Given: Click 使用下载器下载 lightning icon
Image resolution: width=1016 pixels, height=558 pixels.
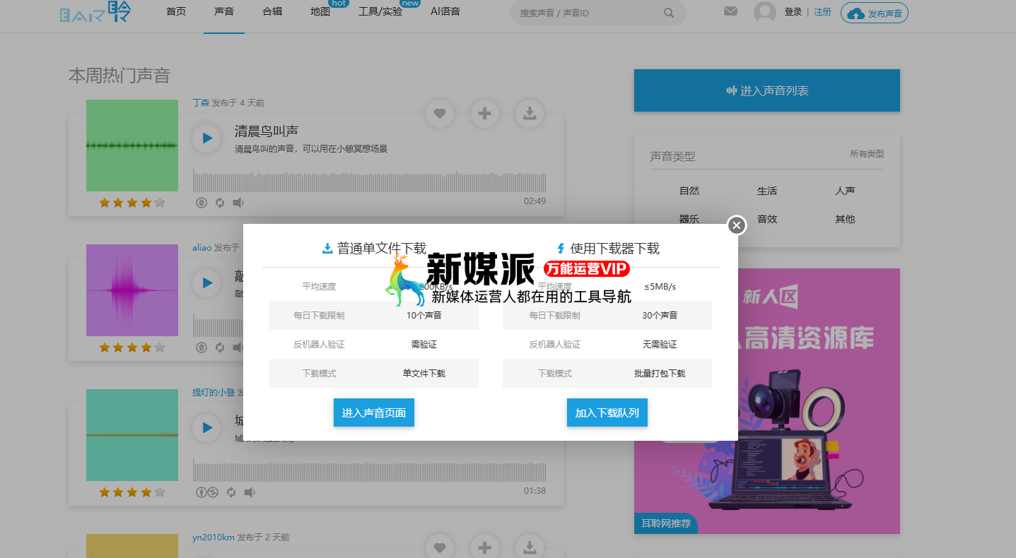Looking at the screenshot, I should point(561,249).
